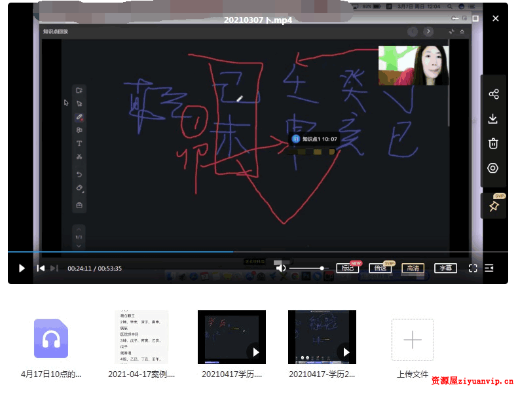Open the toolbox icon in whiteboard toolbar

[x=79, y=205]
